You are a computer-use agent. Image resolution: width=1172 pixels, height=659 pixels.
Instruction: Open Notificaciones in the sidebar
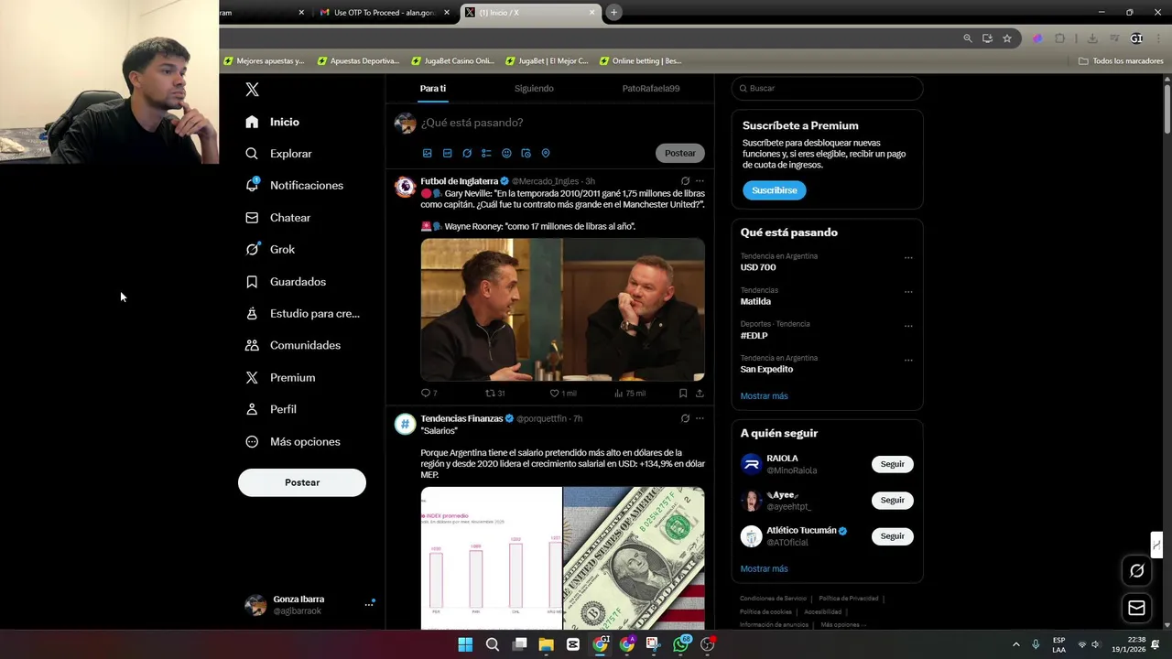(x=295, y=185)
